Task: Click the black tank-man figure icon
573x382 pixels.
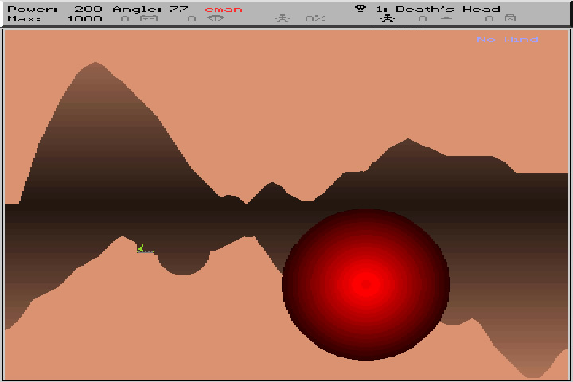Action: coord(388,18)
